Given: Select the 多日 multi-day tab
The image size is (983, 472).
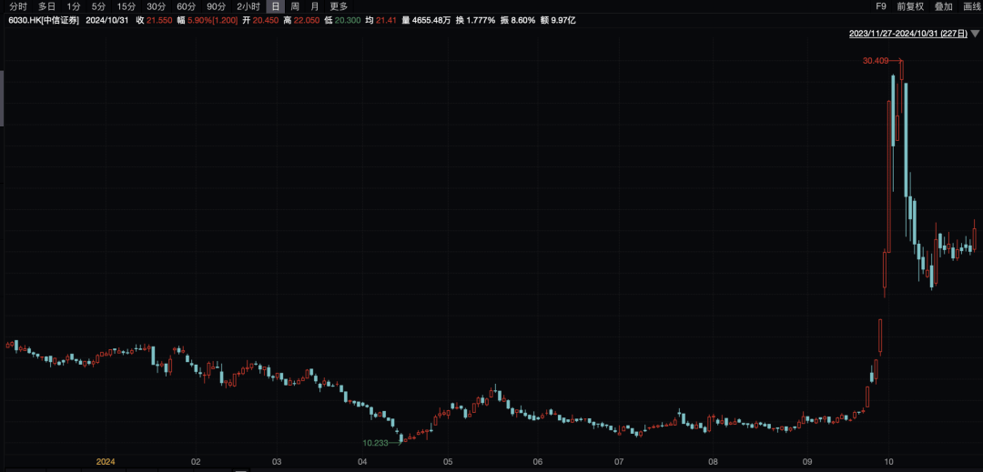Looking at the screenshot, I should tap(46, 6).
